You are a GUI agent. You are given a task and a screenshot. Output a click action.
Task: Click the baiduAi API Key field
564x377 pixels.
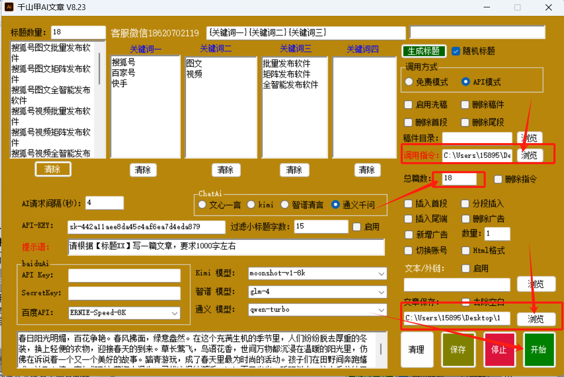124,275
